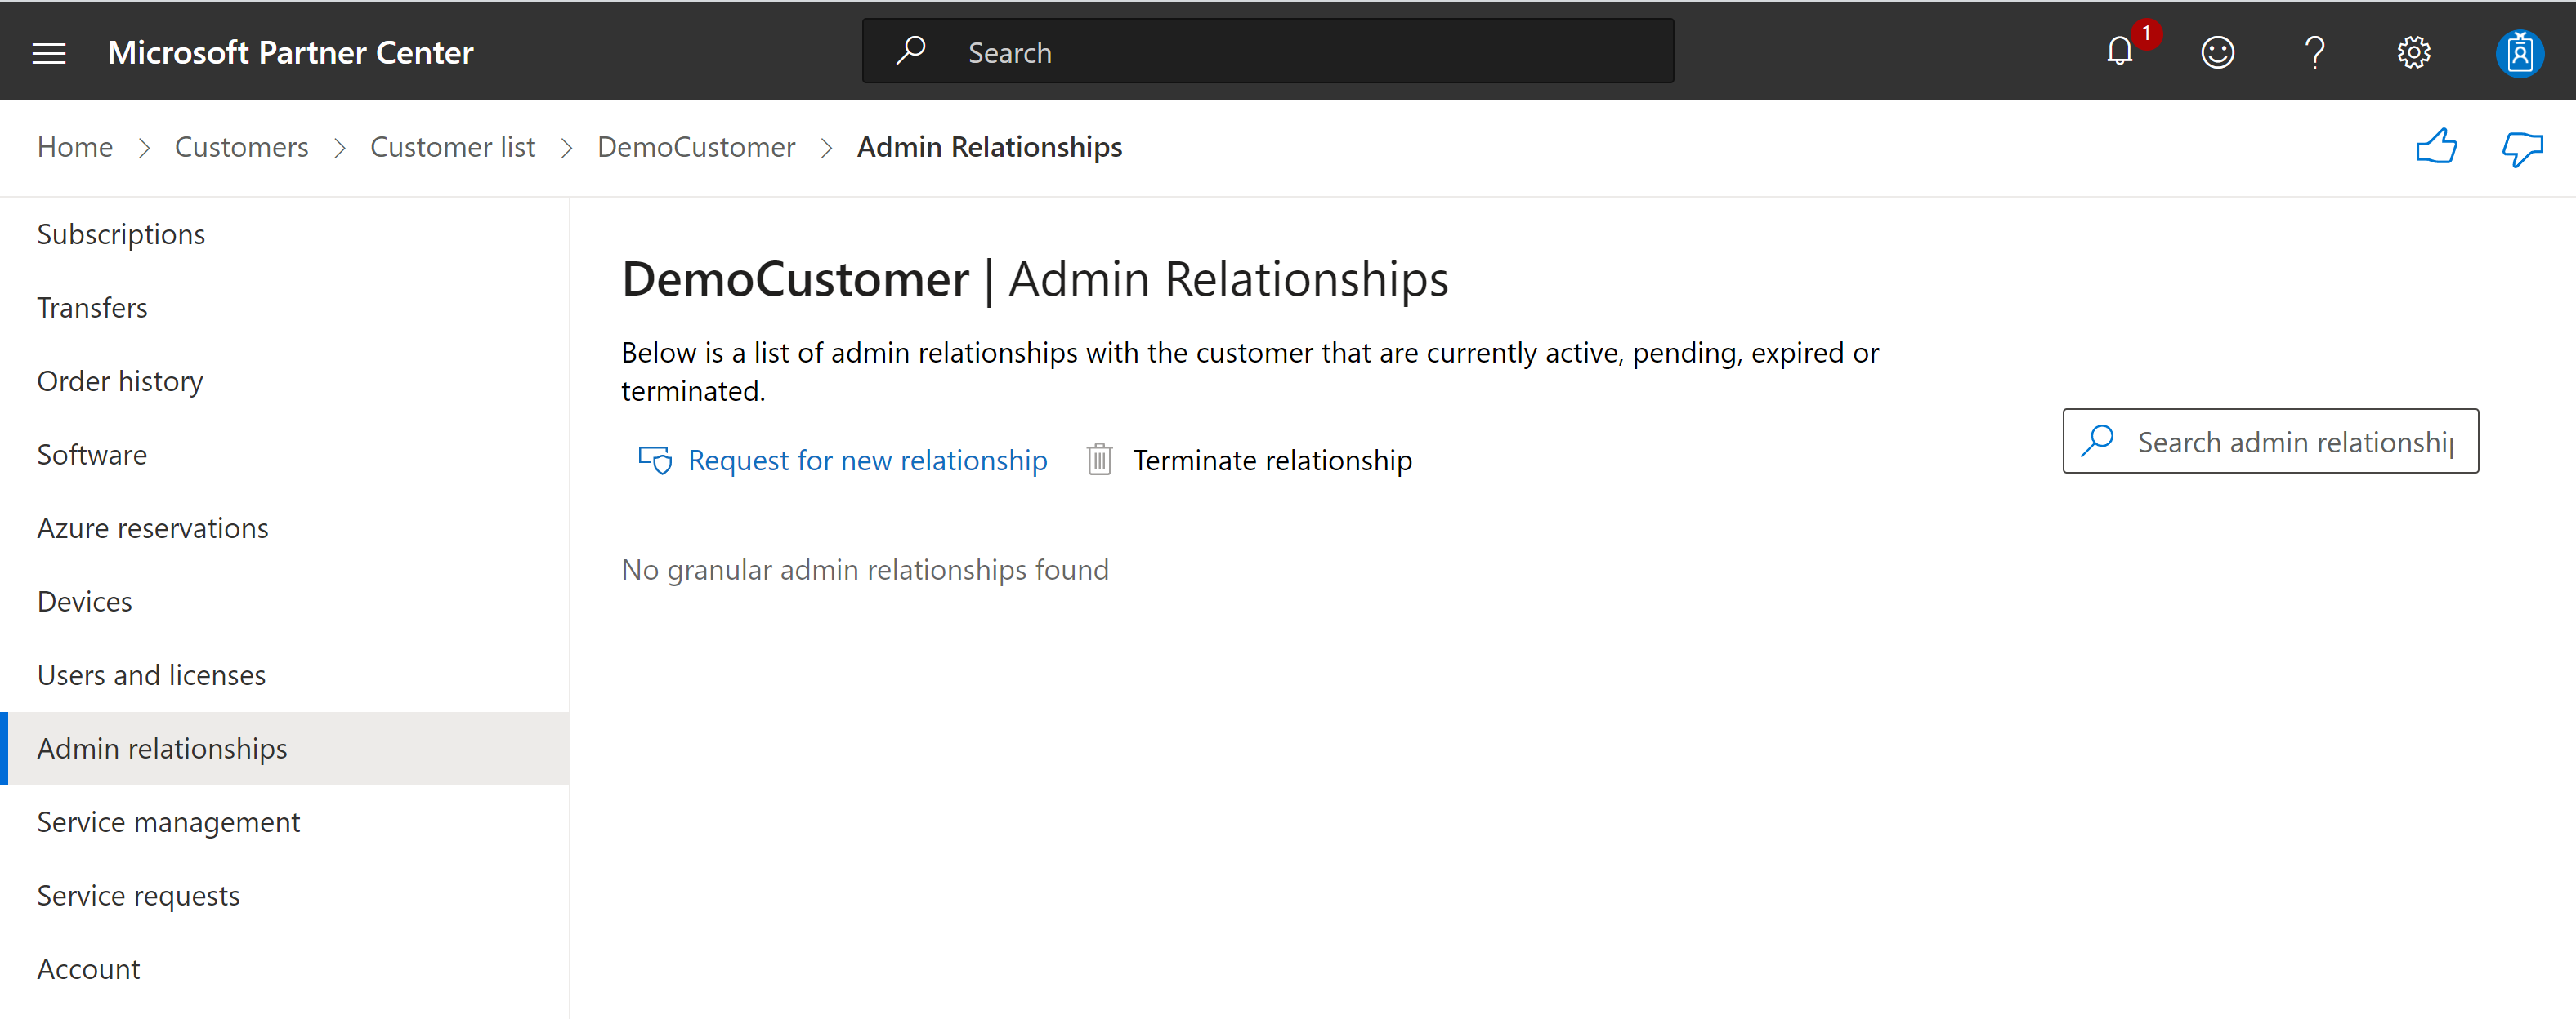Open the settings gear icon
This screenshot has height=1019, width=2576.
click(x=2413, y=52)
